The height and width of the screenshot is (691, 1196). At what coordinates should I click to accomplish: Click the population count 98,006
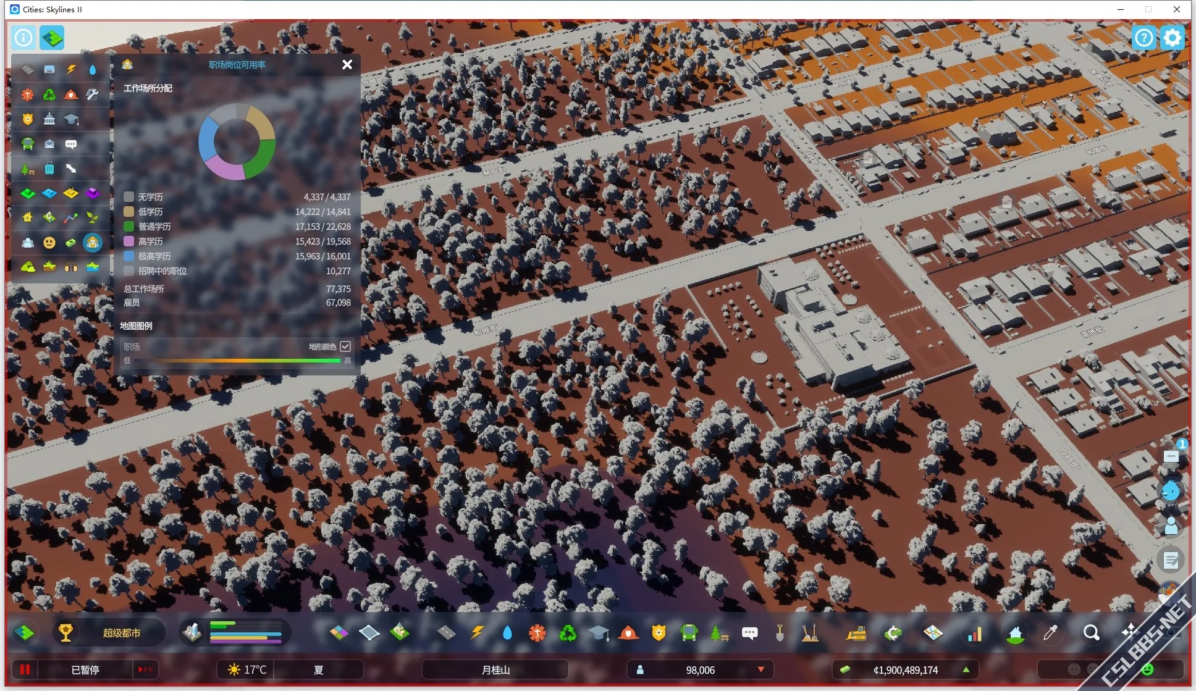700,670
